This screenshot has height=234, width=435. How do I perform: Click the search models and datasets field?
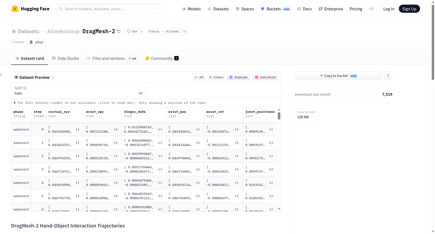(x=108, y=9)
